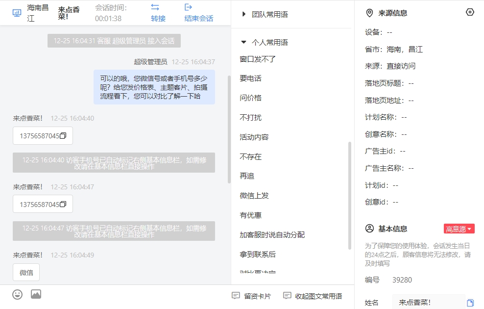Select the 要电话 quick phrase

point(250,78)
